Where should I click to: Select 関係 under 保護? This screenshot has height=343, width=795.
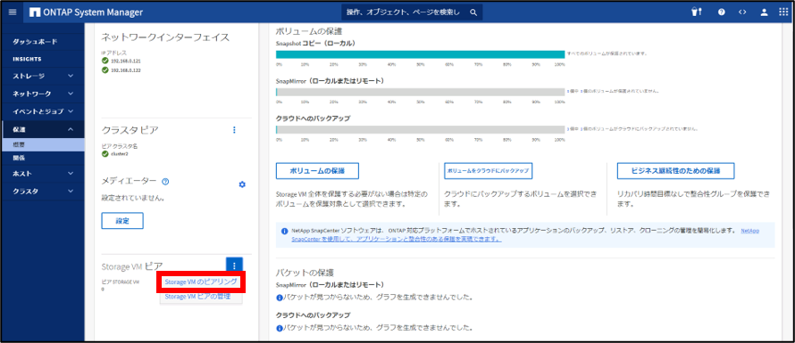tap(43, 158)
